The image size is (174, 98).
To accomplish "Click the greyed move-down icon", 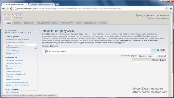I will (x=155, y=50).
